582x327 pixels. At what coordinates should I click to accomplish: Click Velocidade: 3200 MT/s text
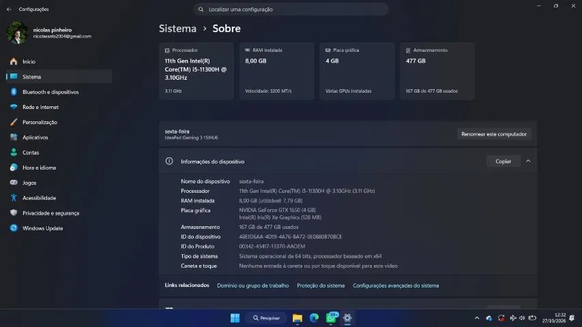268,91
